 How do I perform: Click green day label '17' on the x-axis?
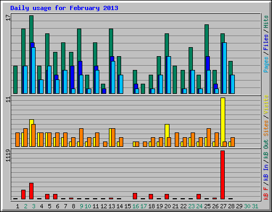point(143,206)
